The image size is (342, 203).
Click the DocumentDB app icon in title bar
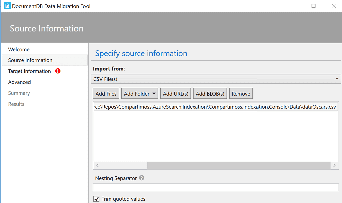click(x=7, y=6)
